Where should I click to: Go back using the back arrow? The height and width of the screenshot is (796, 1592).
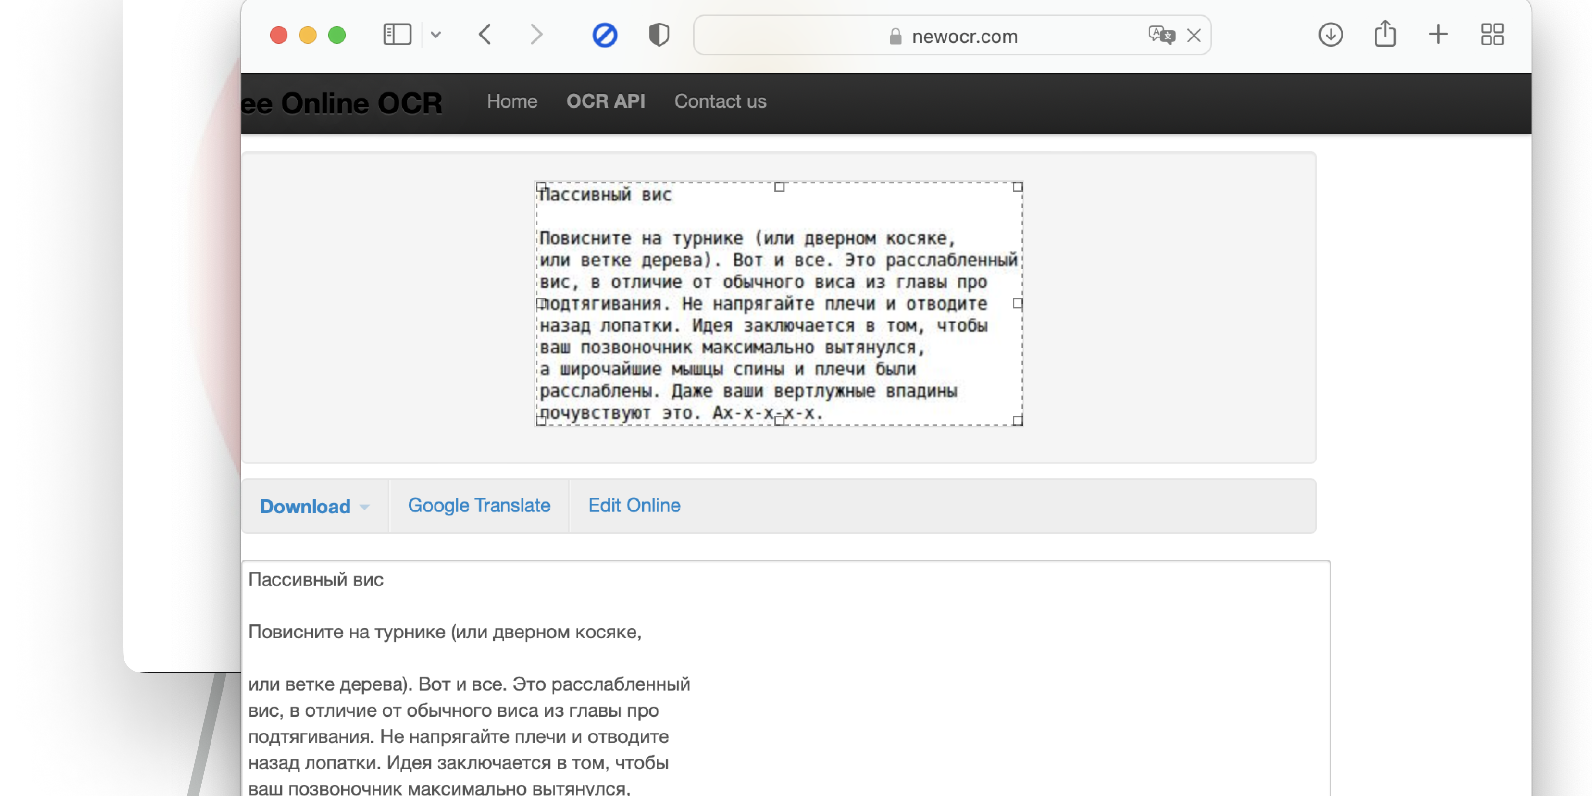pos(485,35)
